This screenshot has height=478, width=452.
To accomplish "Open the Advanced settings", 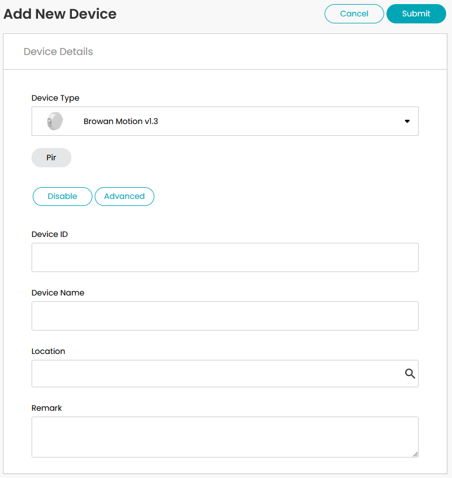I will (x=125, y=197).
